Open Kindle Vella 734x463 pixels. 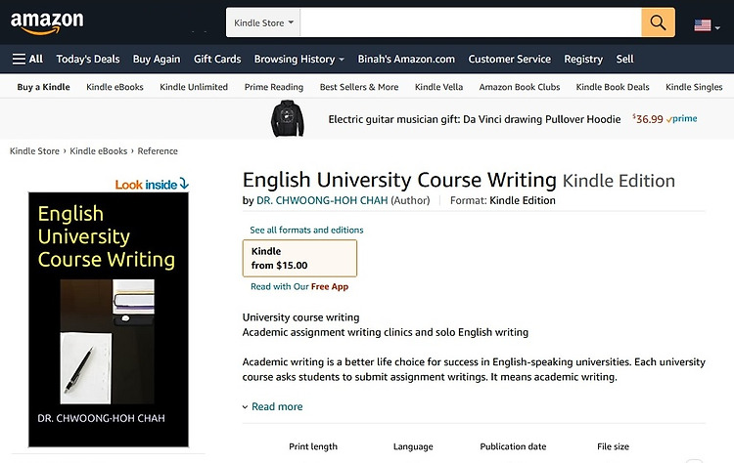point(438,87)
